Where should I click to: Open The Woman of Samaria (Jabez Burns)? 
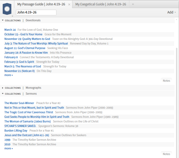pyautogui.click(x=28, y=121)
